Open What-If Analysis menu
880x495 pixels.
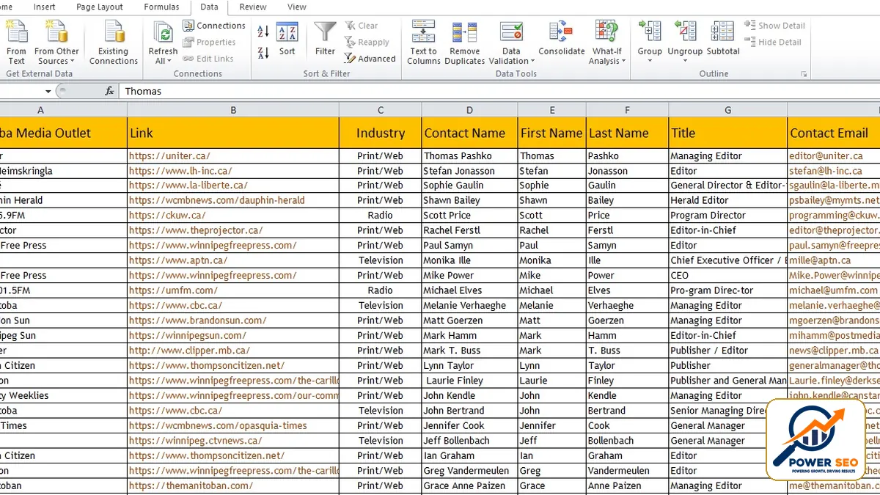(607, 43)
